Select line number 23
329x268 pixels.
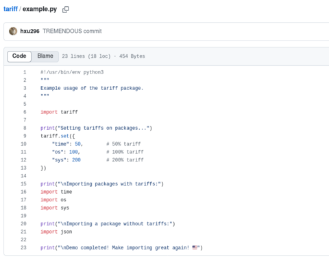click(x=23, y=247)
